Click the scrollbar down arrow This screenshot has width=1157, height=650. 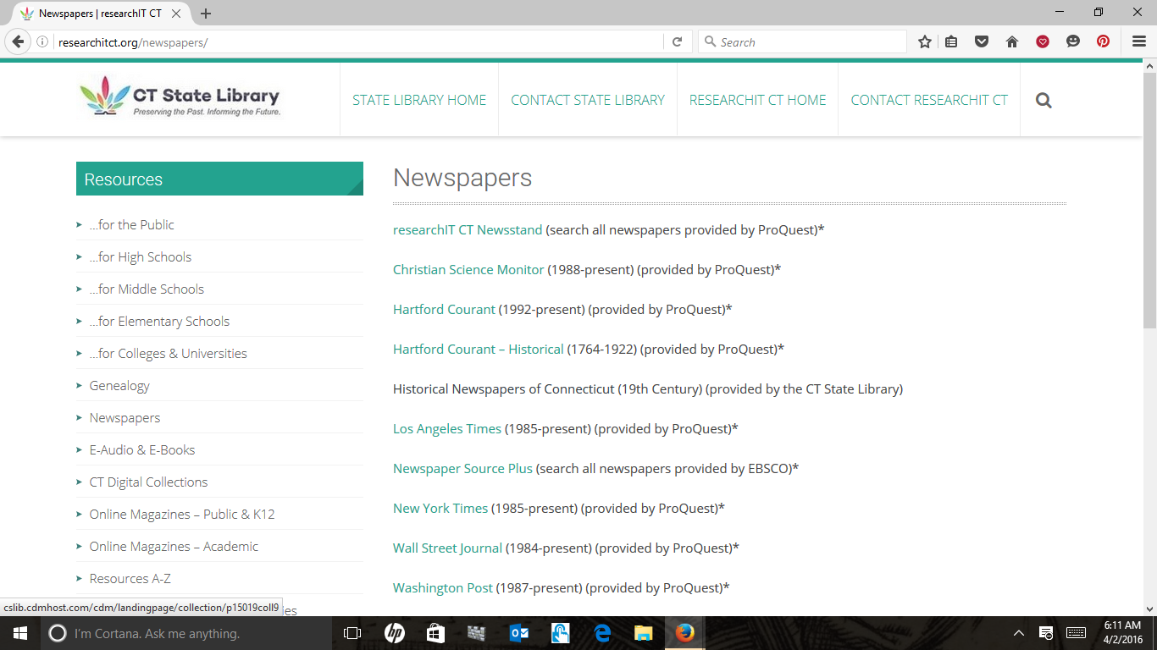coord(1149,609)
